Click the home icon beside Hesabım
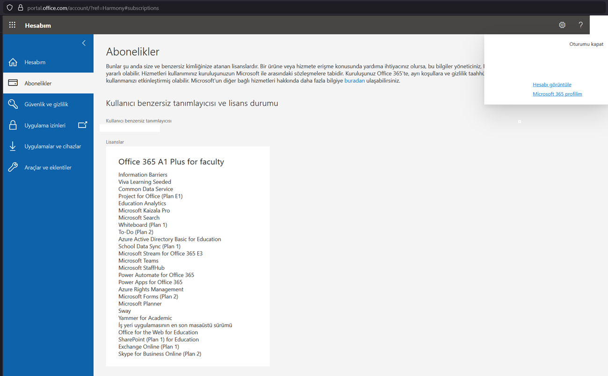608x376 pixels. point(13,62)
